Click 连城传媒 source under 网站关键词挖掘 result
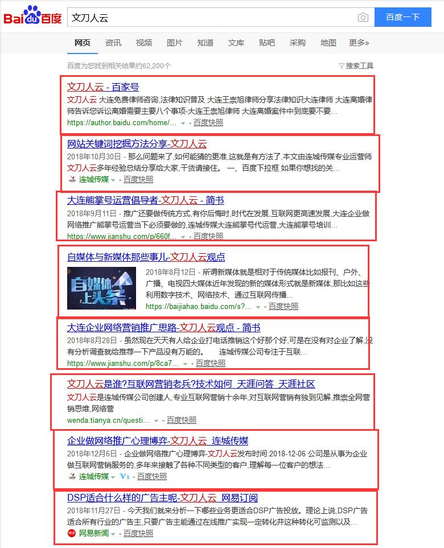This screenshot has height=548, width=444. (94, 180)
